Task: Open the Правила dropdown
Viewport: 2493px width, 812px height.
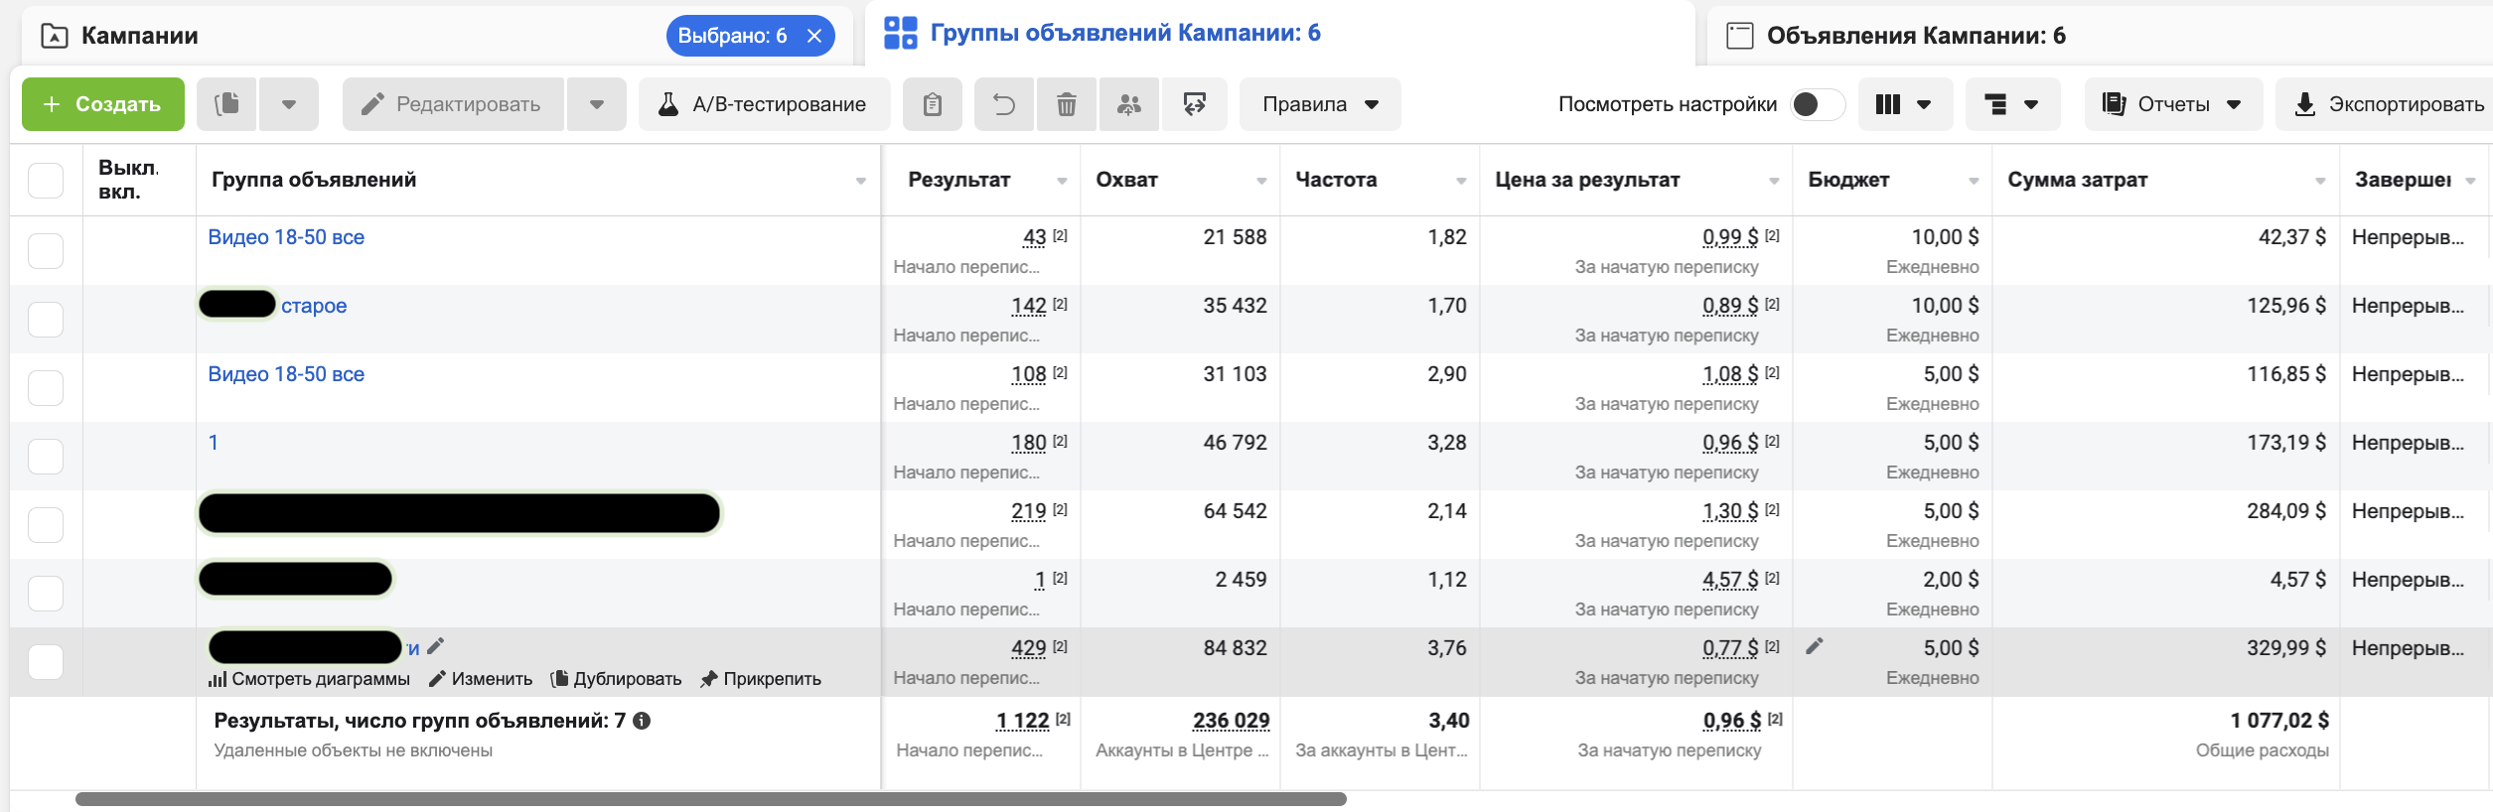Action: pos(1320,104)
